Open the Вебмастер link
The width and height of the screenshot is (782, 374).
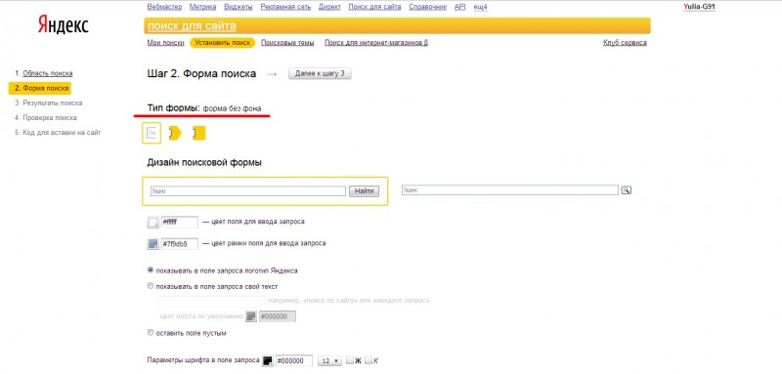(x=165, y=7)
